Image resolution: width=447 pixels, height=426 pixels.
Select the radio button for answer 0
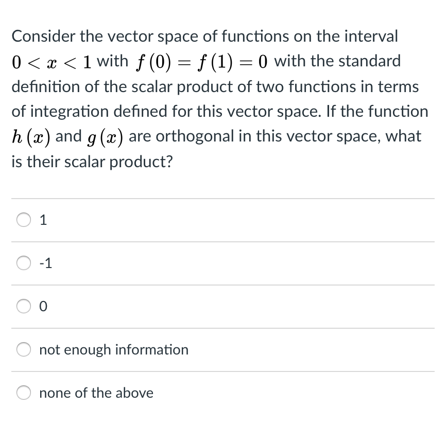pos(23,307)
